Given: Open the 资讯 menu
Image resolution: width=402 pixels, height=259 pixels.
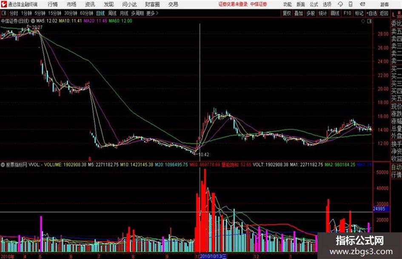Looking at the screenshot, I should (90, 4).
